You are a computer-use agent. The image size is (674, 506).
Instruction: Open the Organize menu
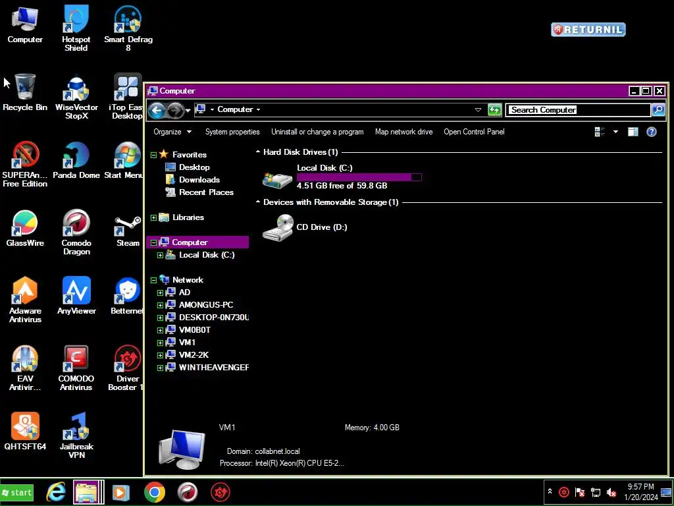(x=172, y=132)
